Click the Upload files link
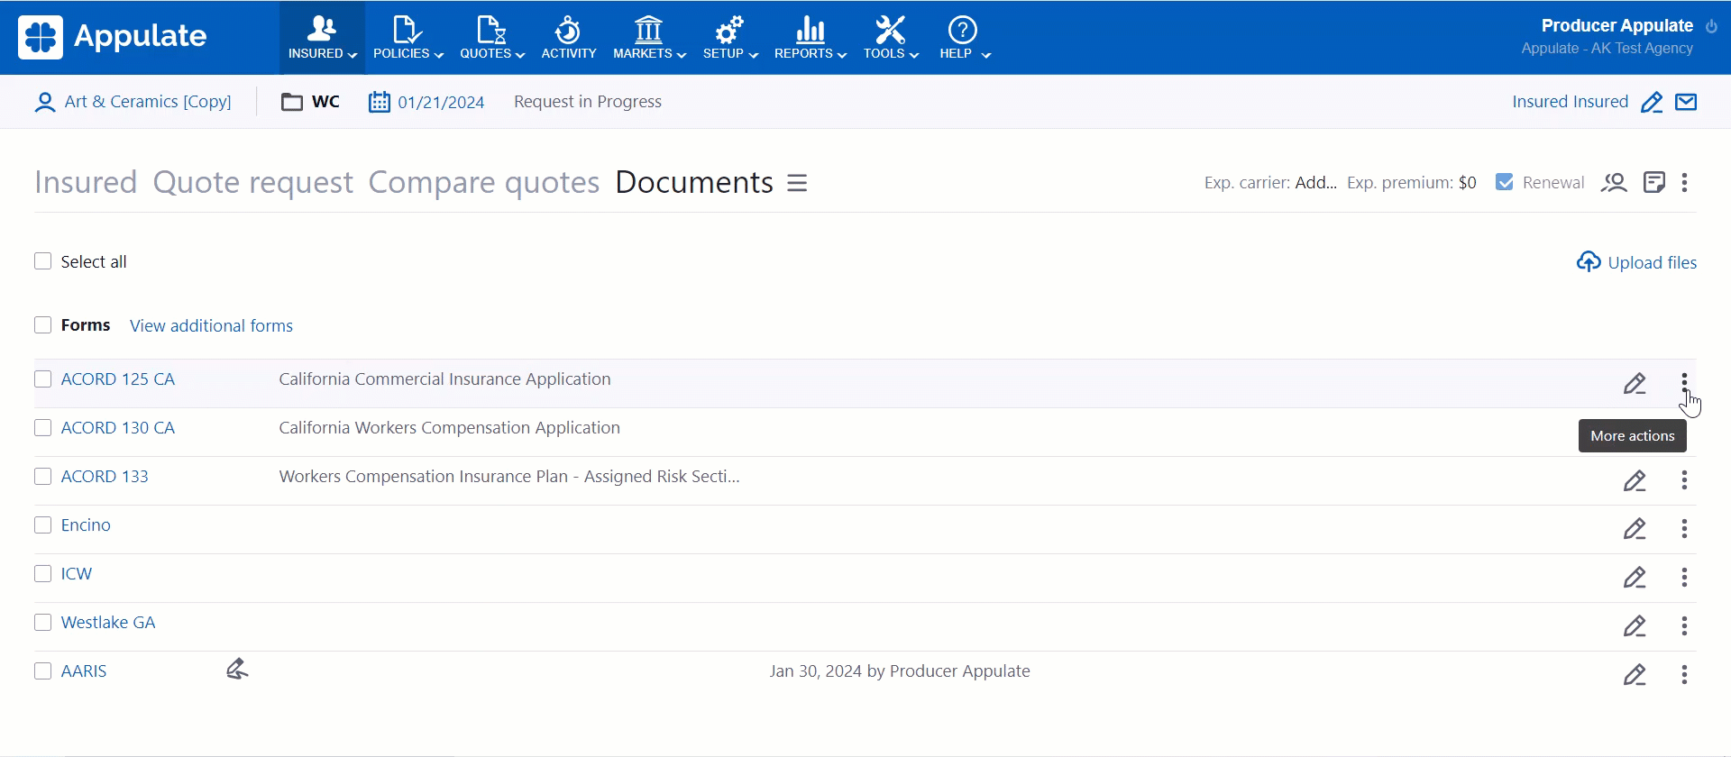1731x757 pixels. click(1636, 262)
